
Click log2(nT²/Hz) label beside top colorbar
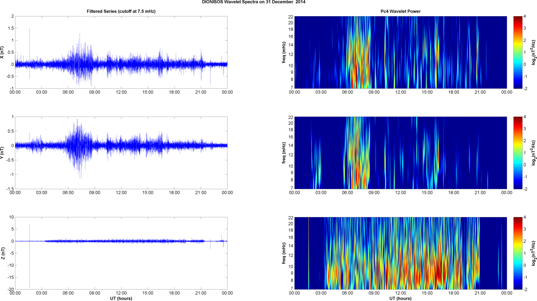tap(534, 53)
